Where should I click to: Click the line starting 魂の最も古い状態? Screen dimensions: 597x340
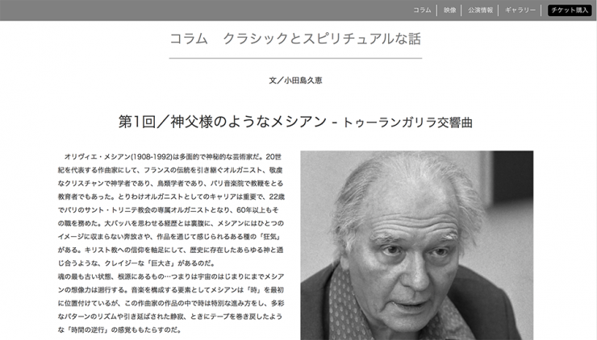171,276
